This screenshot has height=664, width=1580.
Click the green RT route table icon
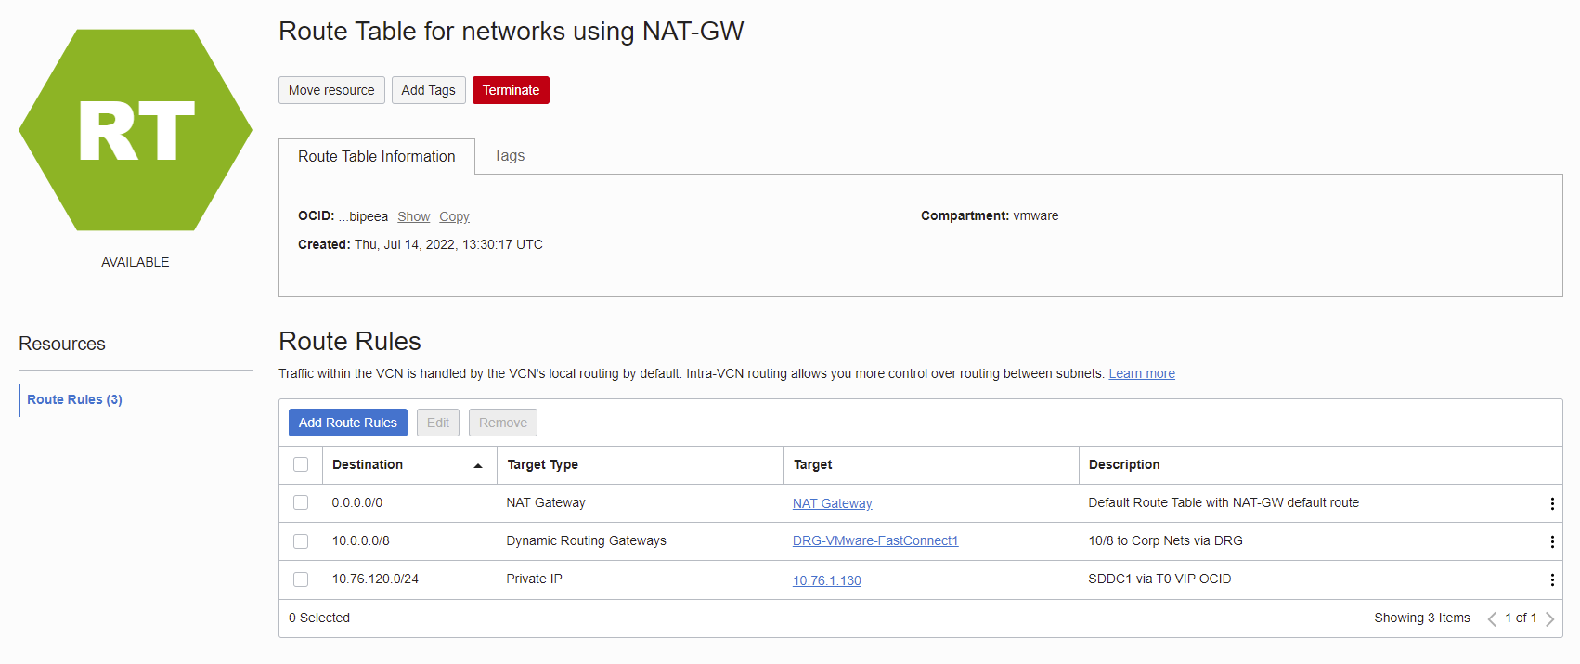click(136, 130)
